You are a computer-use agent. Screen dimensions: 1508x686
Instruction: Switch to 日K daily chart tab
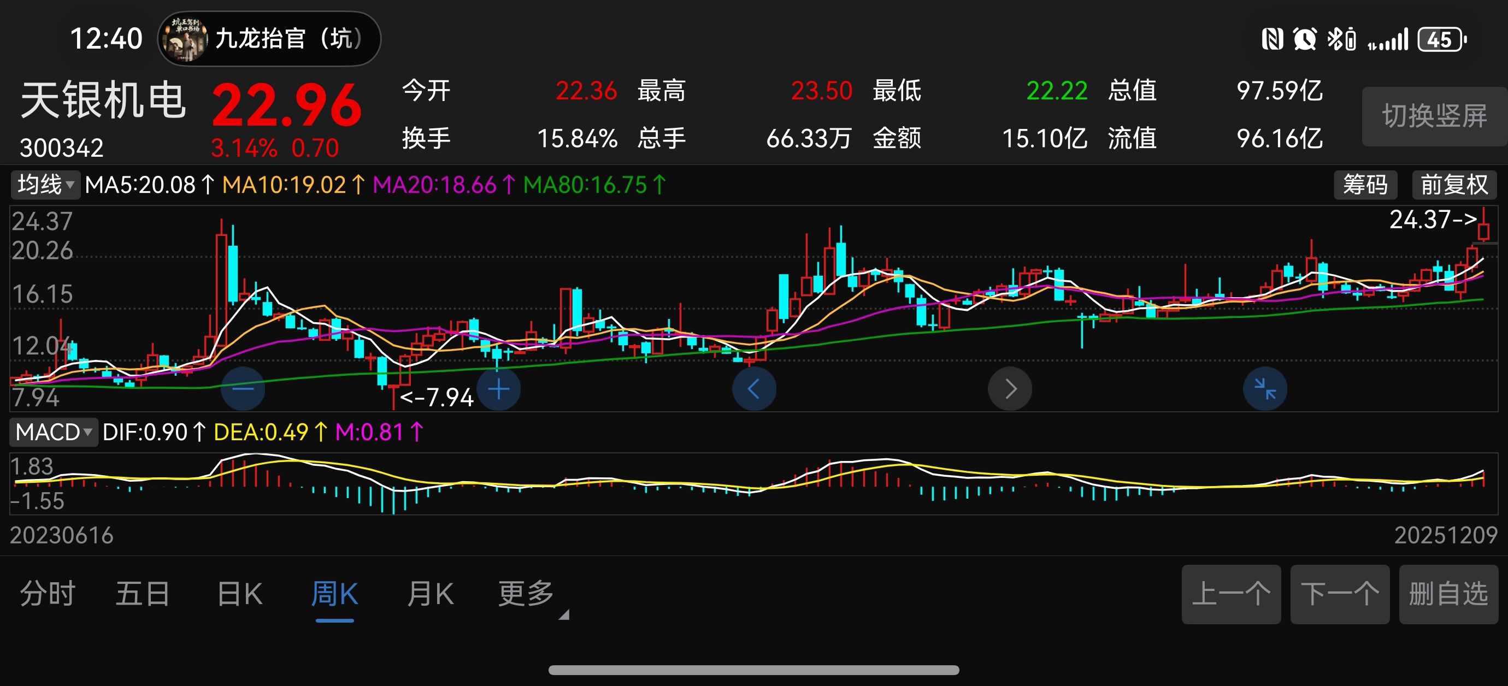coord(239,594)
